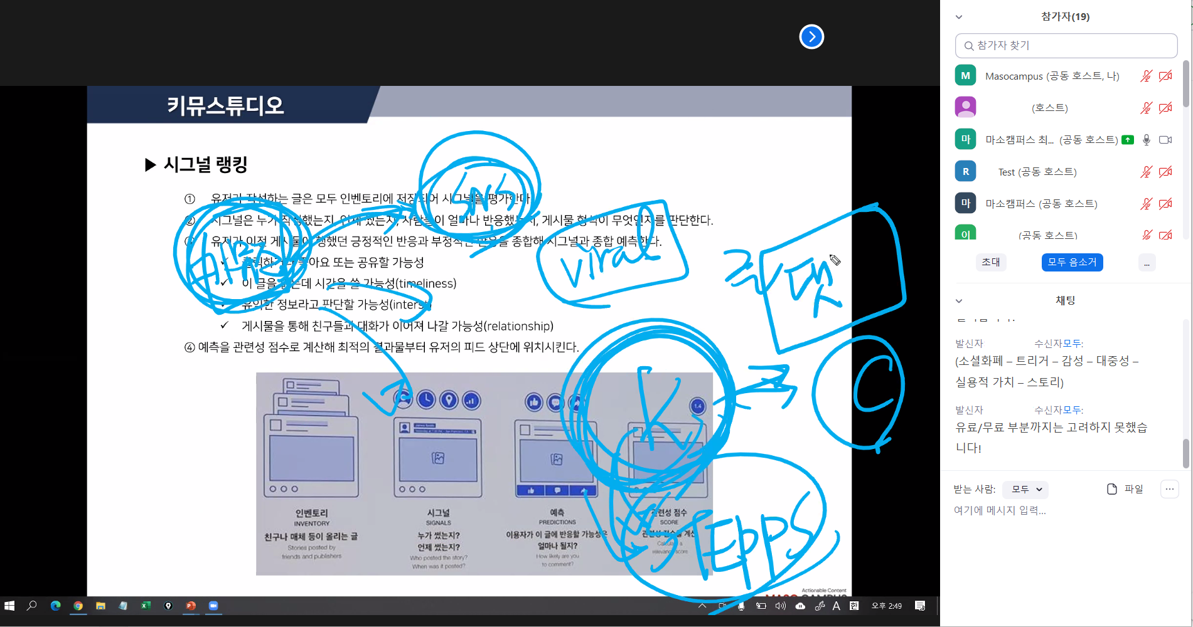Click the chat message input box

(1061, 510)
